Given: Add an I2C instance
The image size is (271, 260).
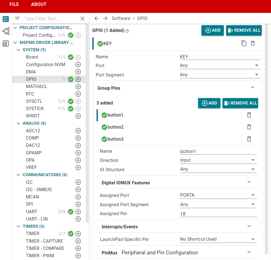Looking at the screenshot, I should (x=78, y=182).
